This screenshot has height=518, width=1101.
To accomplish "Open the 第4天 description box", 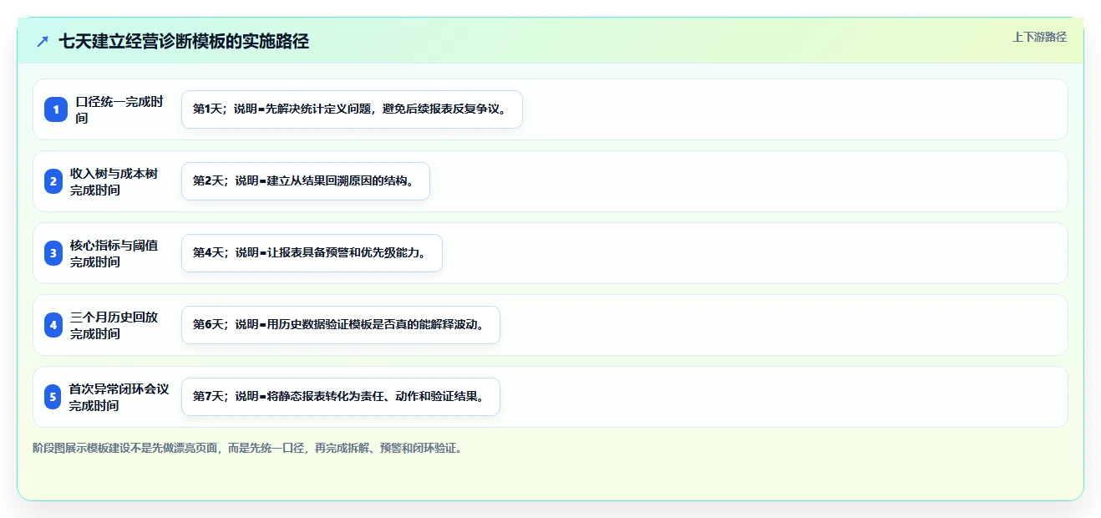I will [312, 253].
